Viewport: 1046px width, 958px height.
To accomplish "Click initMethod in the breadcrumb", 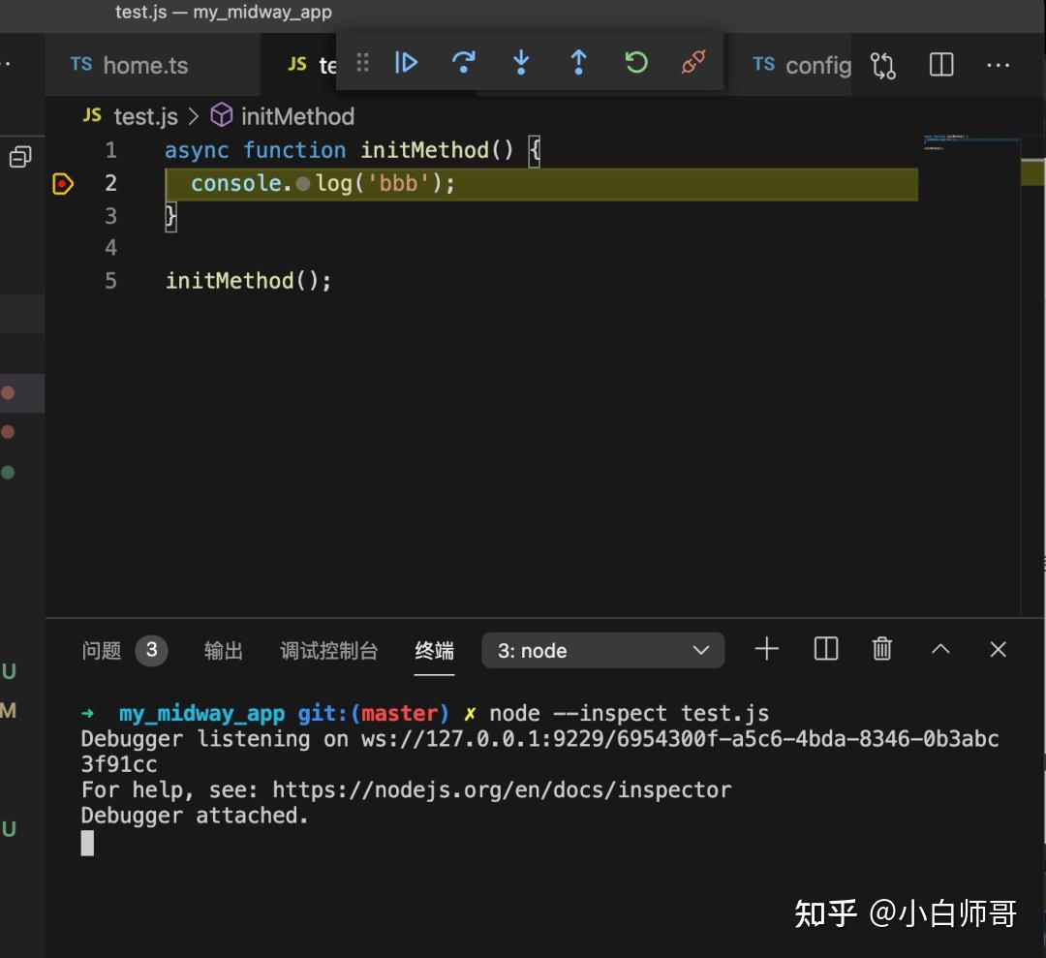I will [297, 117].
